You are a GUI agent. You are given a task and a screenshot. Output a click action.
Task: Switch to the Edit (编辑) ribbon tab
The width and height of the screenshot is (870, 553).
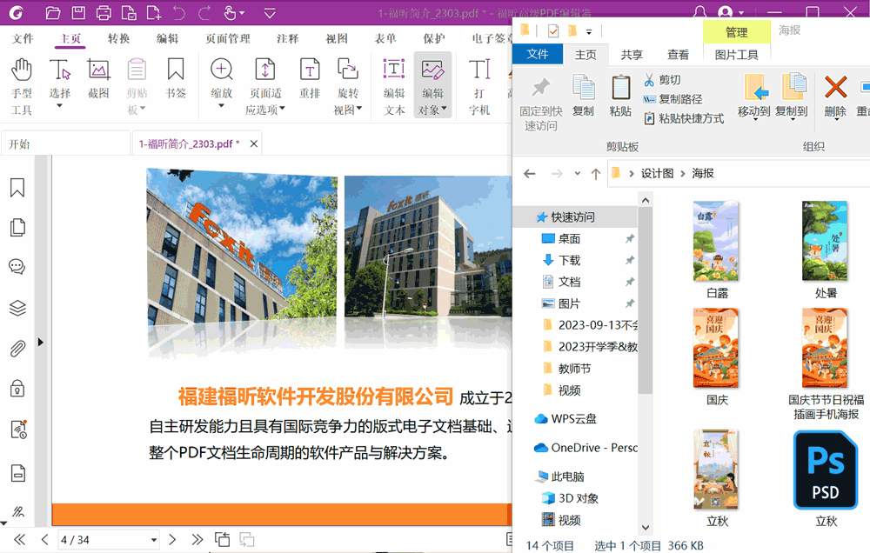[167, 38]
